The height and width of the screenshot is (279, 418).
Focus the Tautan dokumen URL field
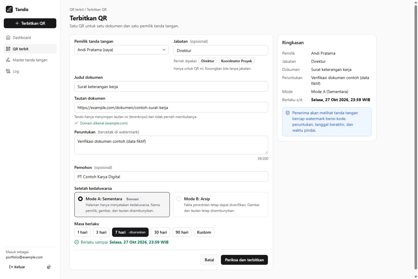pos(171,107)
